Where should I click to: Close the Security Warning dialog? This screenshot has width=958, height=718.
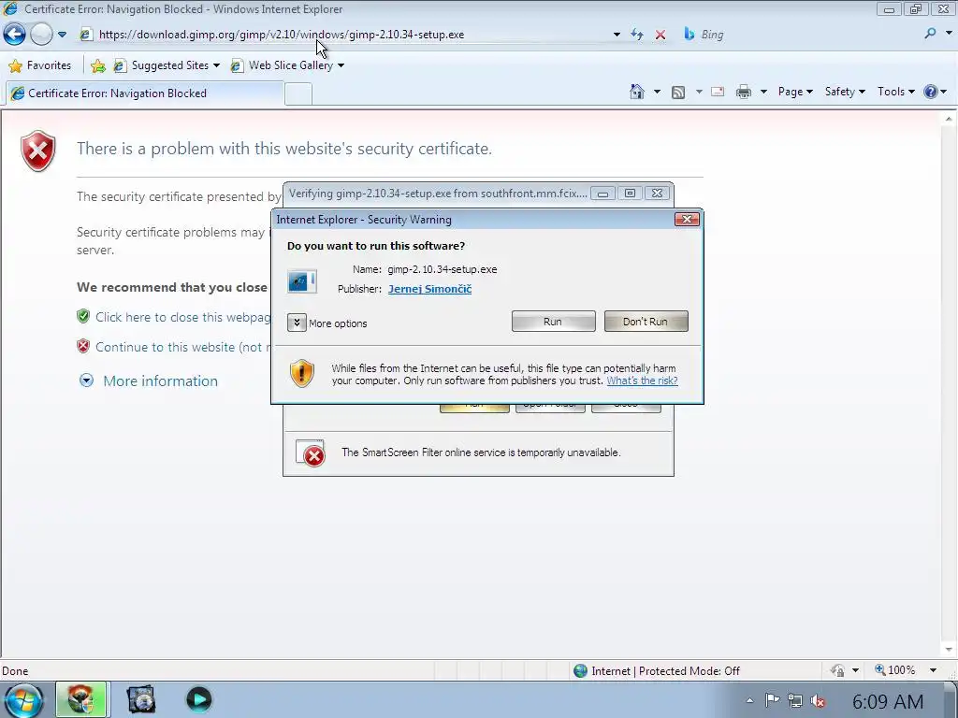[x=687, y=219]
